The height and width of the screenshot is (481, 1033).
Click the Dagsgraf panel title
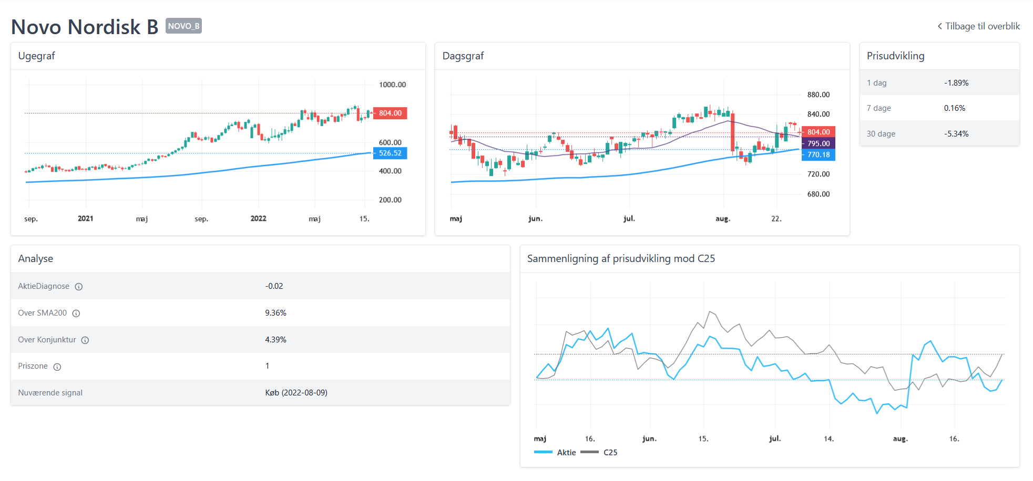(463, 56)
